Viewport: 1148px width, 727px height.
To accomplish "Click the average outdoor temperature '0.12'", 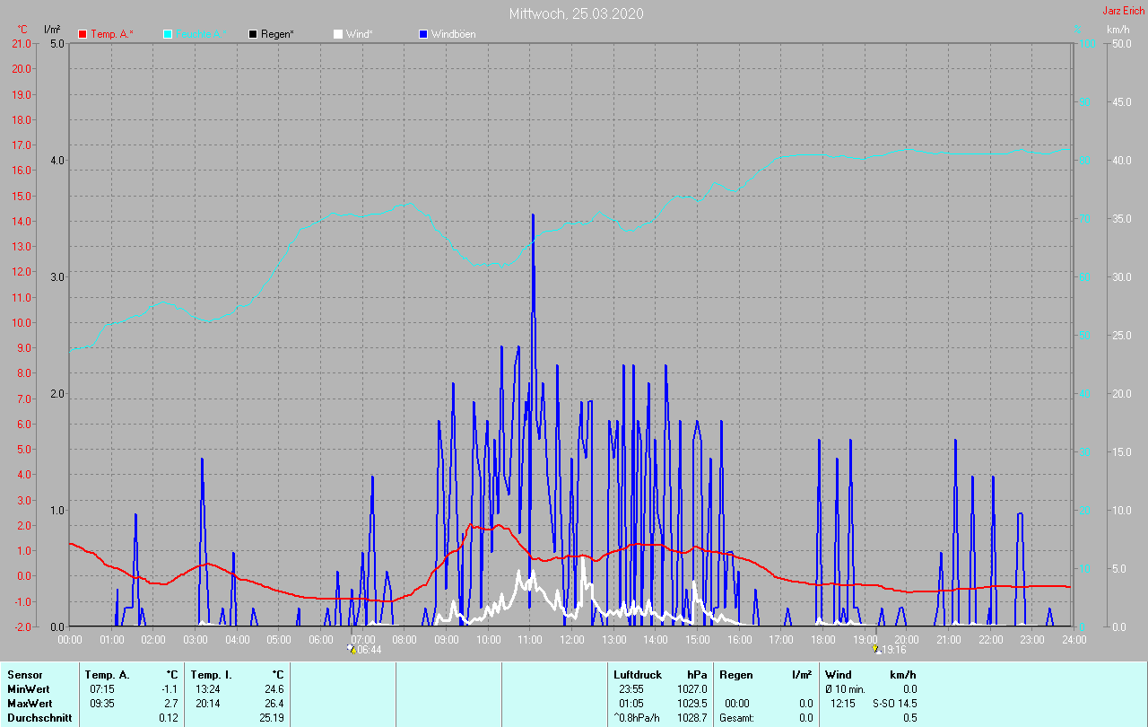I will (x=168, y=718).
